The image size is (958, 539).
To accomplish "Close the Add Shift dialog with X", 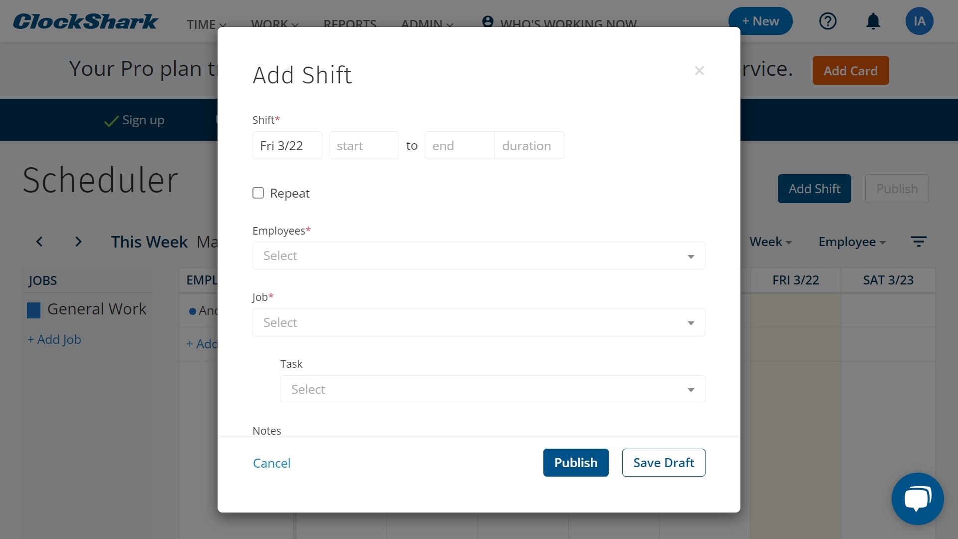I will [x=700, y=71].
